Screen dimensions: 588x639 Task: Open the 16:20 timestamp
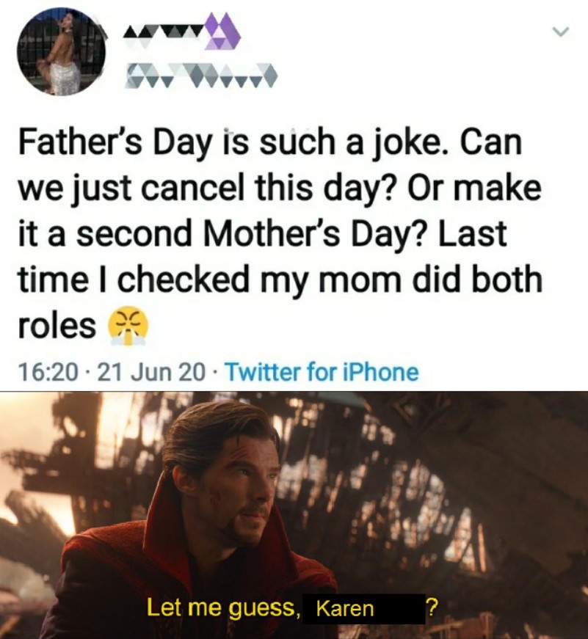pos(48,372)
